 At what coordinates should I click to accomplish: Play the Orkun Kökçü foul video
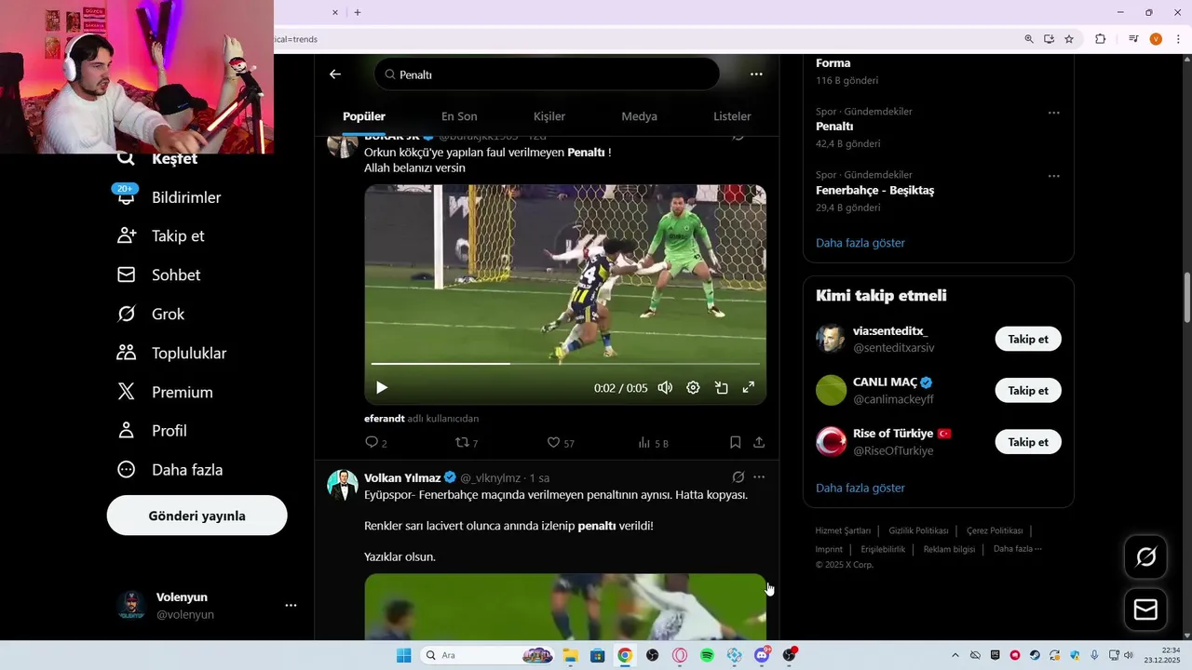point(382,388)
